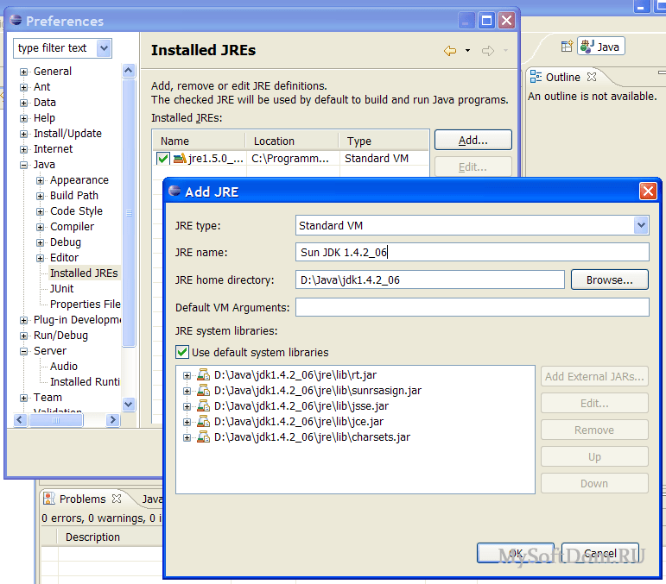Collapse the Server preferences node
Image resolution: width=666 pixels, height=584 pixels.
[24, 351]
